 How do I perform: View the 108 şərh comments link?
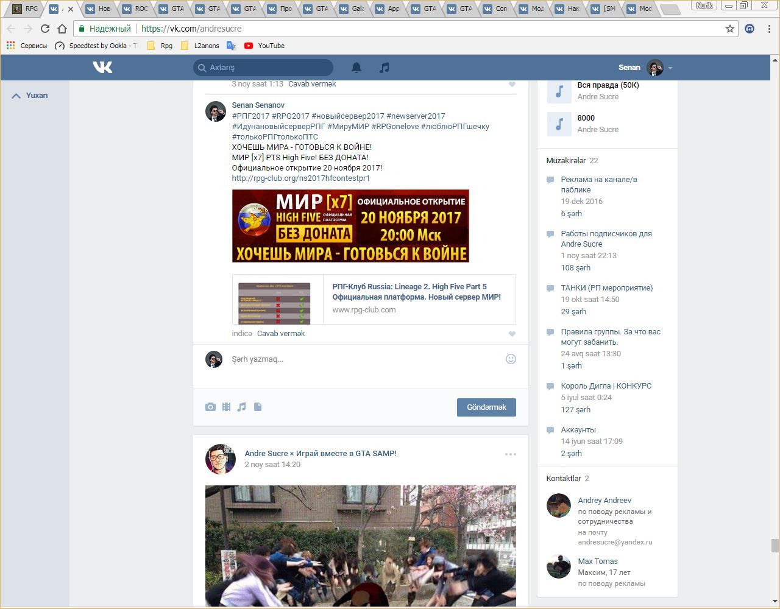pos(576,268)
